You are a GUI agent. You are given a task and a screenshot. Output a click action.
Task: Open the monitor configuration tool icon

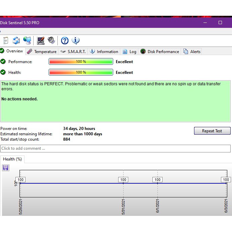point(41,41)
